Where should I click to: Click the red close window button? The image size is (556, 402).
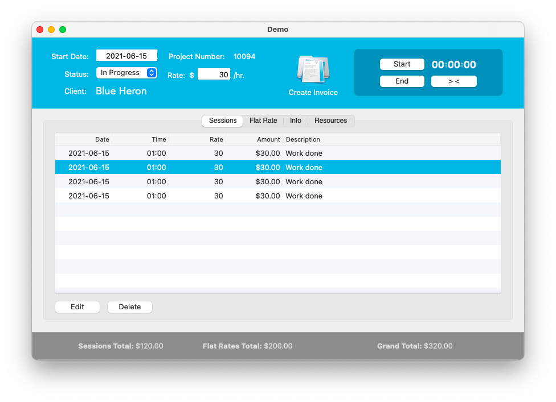[x=40, y=30]
